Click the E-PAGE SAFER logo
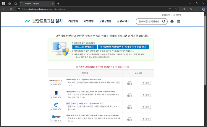The height and width of the screenshot is (127, 207). (x=56, y=117)
